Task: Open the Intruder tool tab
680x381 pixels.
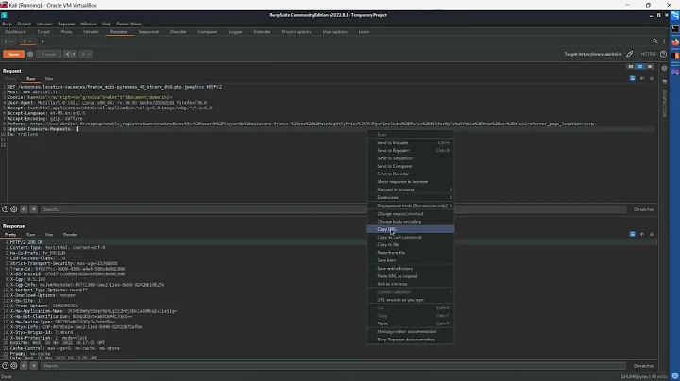Action: pos(91,32)
